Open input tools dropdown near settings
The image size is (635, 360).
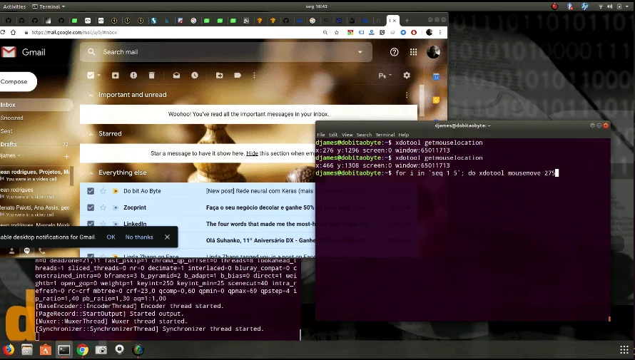385,76
